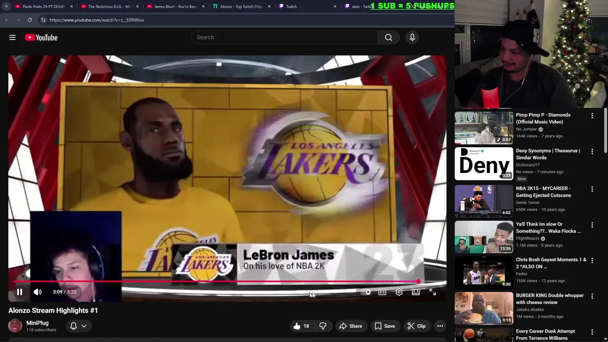Open Every Career Dunk Attempt video title

point(545,335)
